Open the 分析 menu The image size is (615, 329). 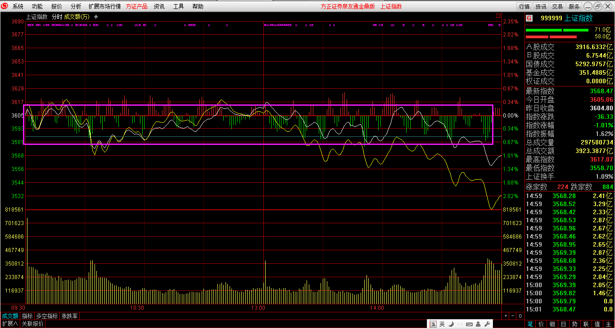point(76,6)
